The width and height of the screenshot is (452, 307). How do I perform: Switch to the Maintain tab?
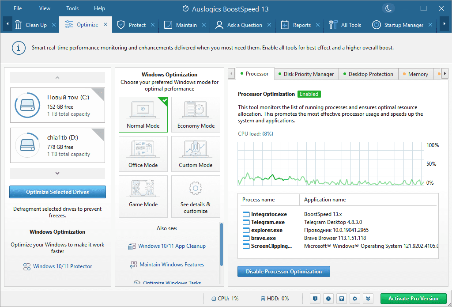point(181,25)
